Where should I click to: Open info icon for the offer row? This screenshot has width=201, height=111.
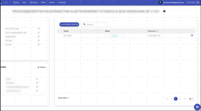[192, 35]
